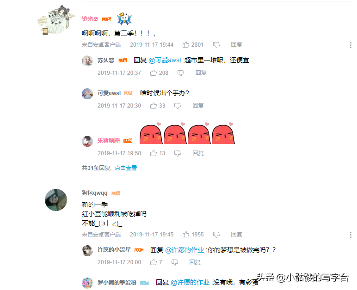Reply to 塗光's top comment
The height and width of the screenshot is (290, 357).
(x=236, y=45)
